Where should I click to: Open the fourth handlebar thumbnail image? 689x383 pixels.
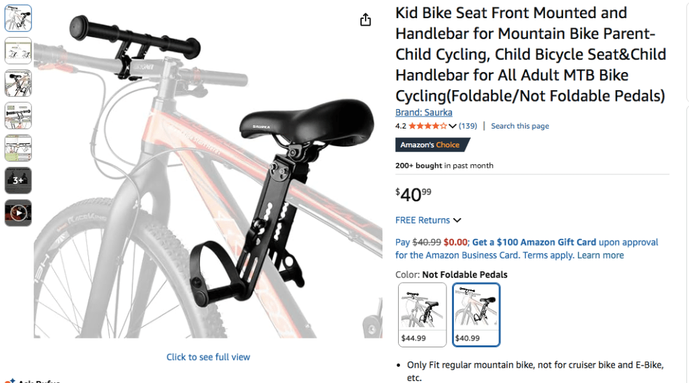(x=18, y=115)
